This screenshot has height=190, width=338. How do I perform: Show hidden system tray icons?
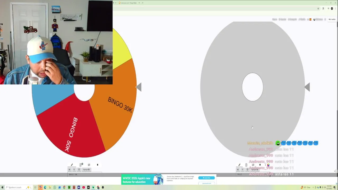pos(313,187)
